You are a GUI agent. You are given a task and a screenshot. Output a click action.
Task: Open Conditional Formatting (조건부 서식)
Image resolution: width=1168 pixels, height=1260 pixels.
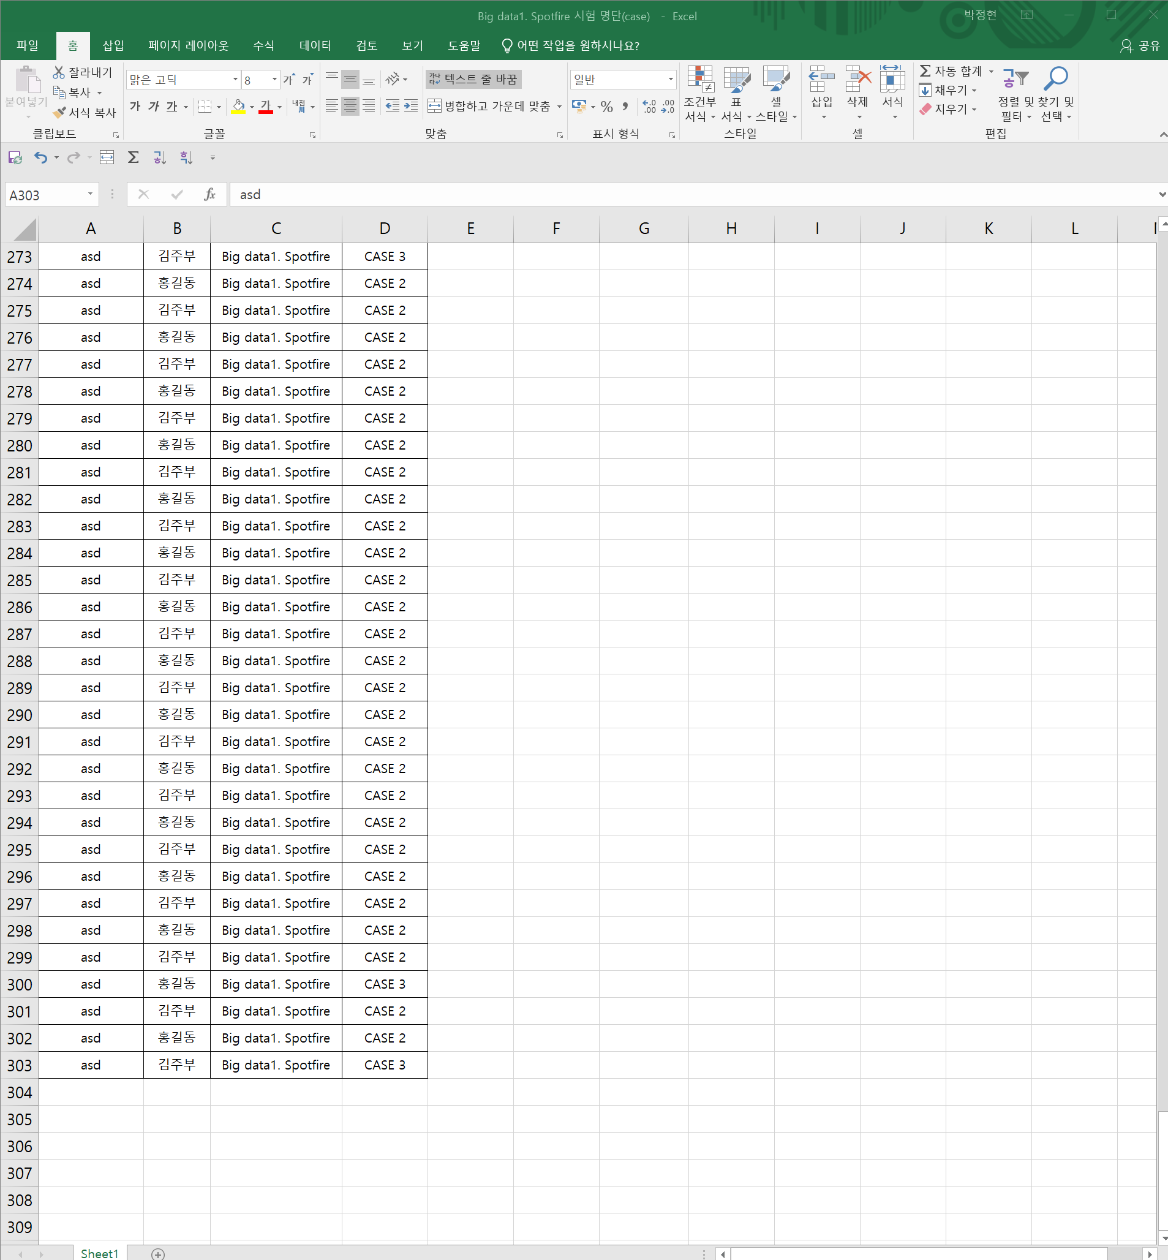click(699, 93)
